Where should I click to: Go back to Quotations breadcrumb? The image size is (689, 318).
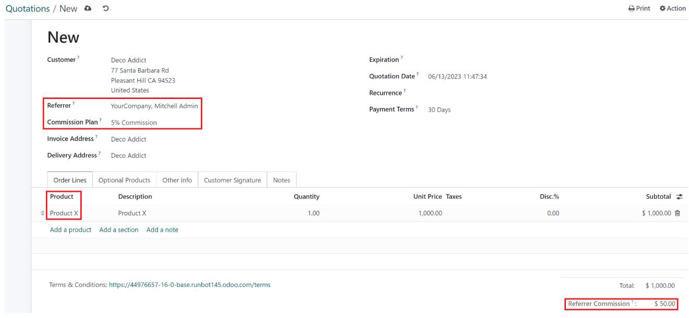[x=28, y=8]
